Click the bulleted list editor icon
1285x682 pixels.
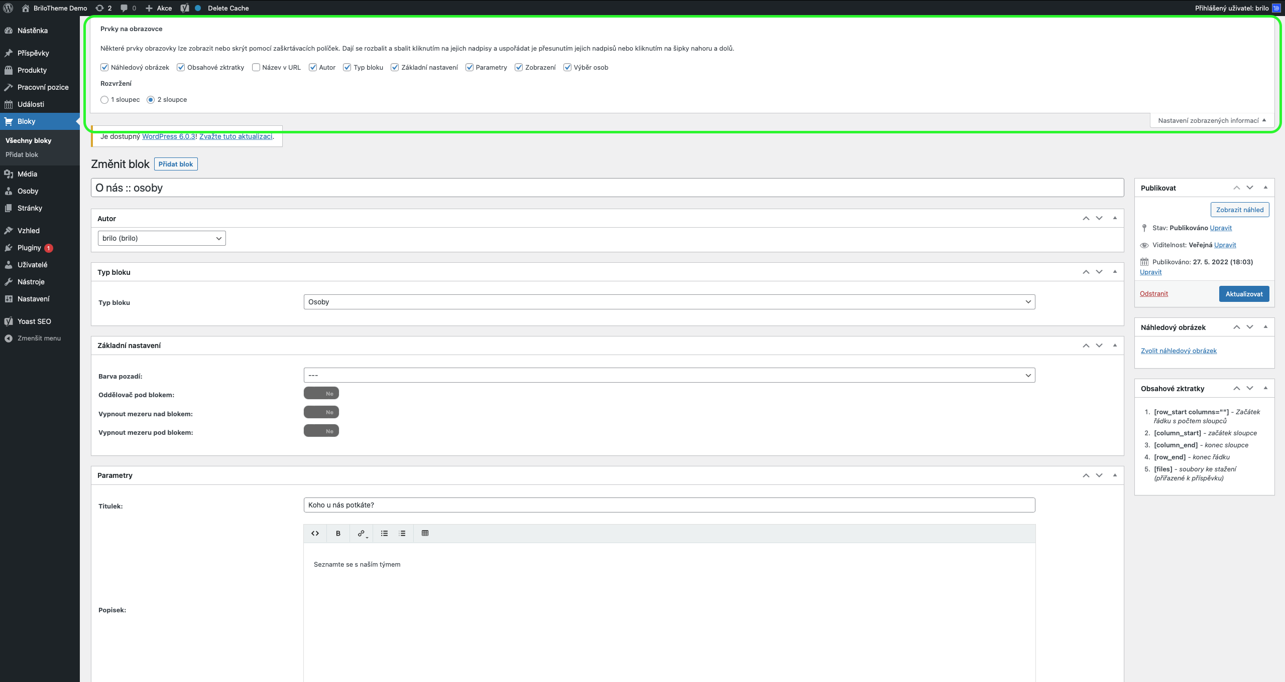(x=384, y=533)
